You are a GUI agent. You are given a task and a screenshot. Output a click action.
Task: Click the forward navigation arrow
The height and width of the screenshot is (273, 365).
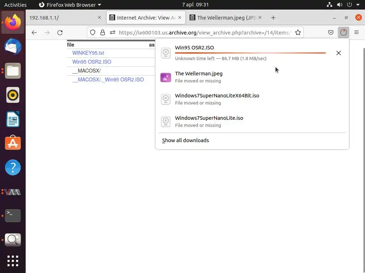(47, 32)
